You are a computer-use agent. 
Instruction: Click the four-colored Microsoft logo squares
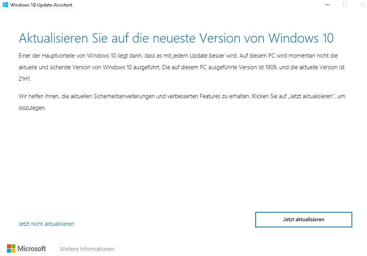(11, 249)
